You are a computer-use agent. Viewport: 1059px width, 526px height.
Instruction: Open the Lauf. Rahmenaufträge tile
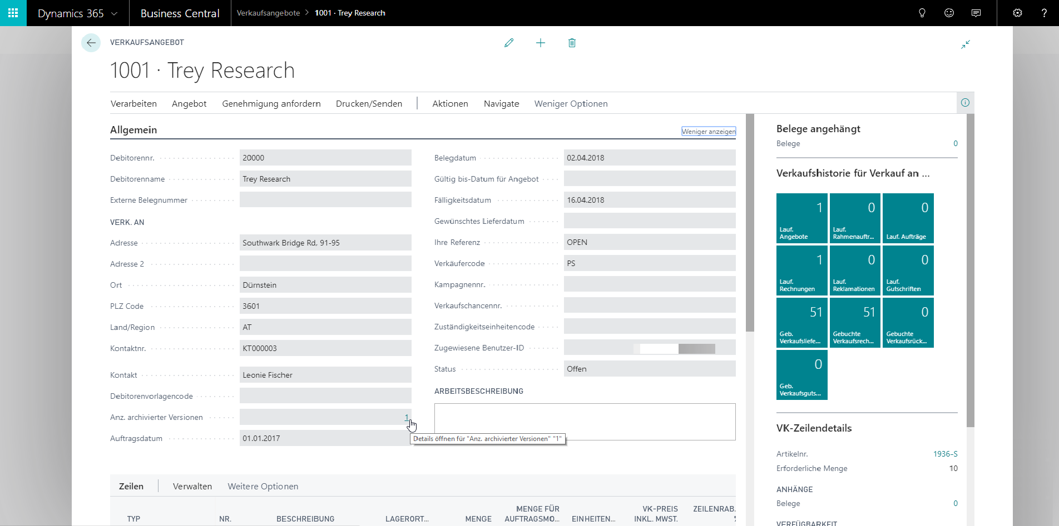pyautogui.click(x=855, y=218)
